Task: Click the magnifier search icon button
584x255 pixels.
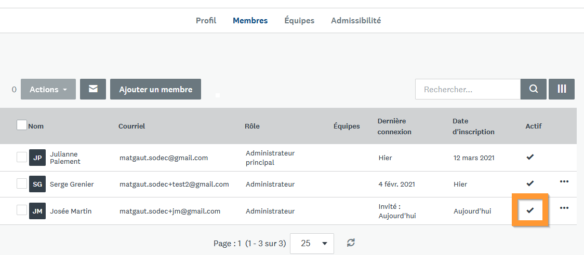Action: (x=534, y=89)
